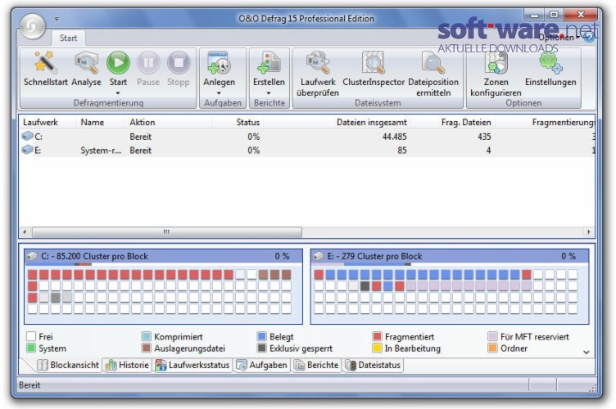The width and height of the screenshot is (616, 409).
Task: Select the C: drive row
Action: point(308,137)
